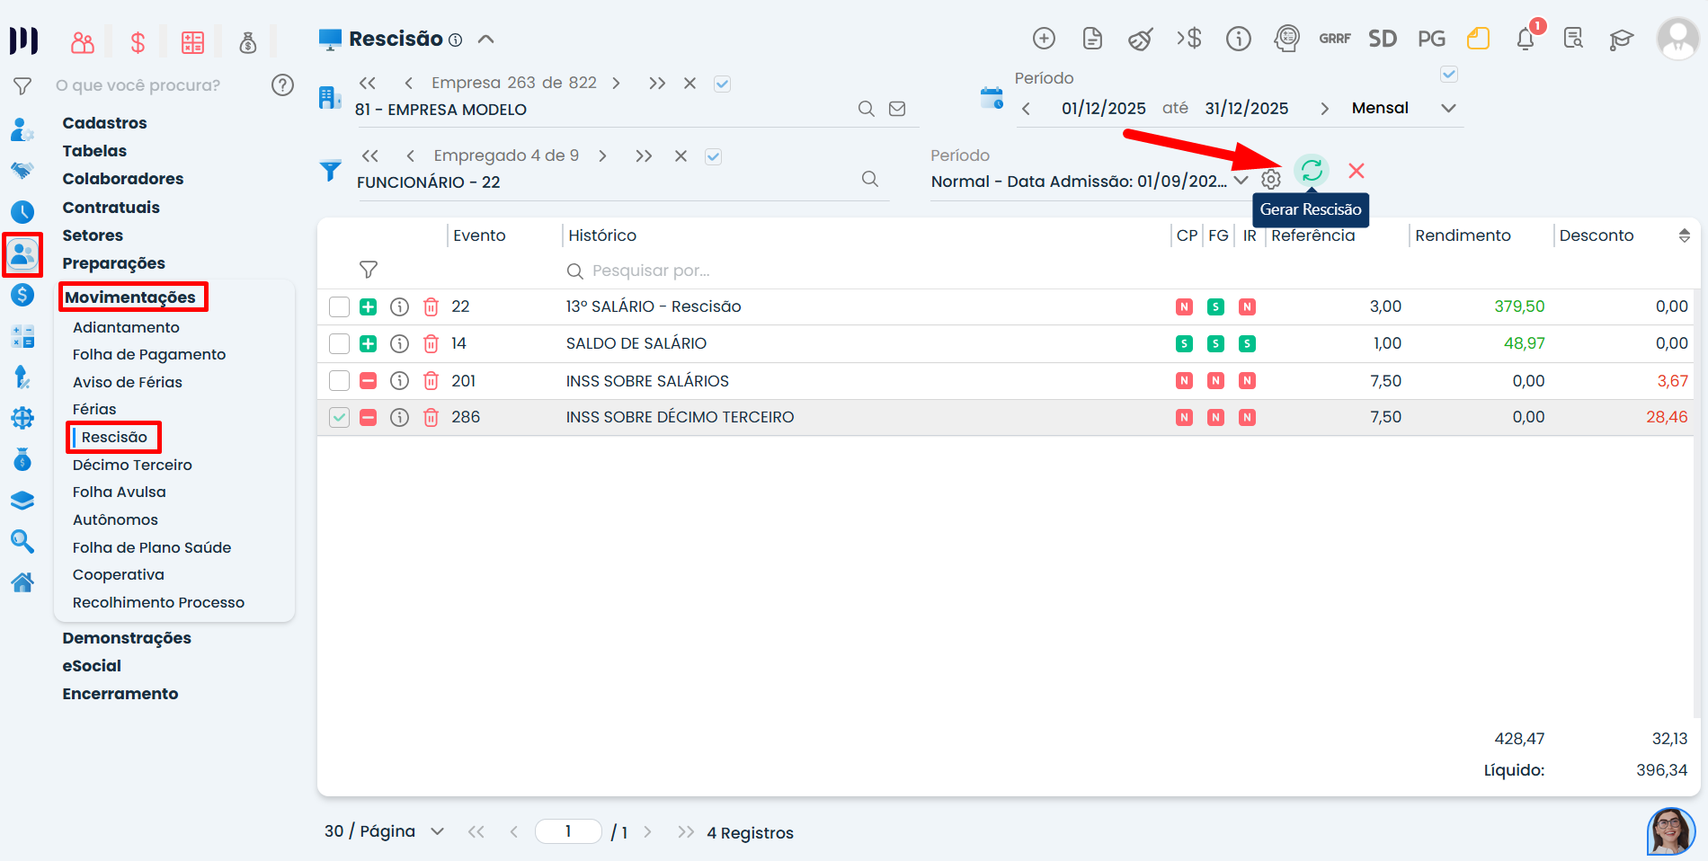Open info for SALDO DE SALÁRIO event
Screen dimensions: 1708x861
[400, 344]
